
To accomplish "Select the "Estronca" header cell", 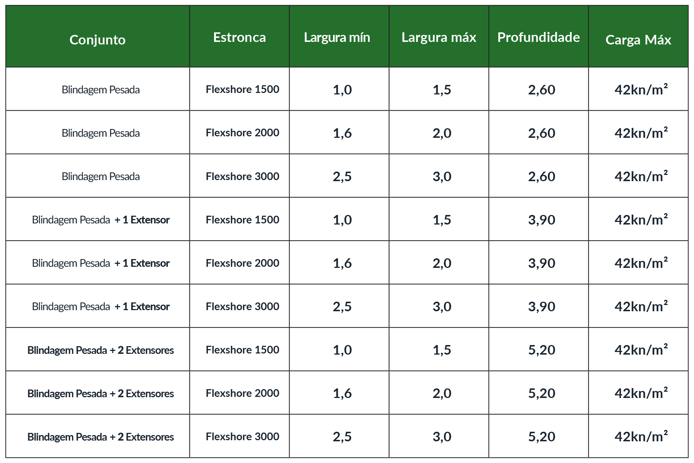I will [239, 37].
